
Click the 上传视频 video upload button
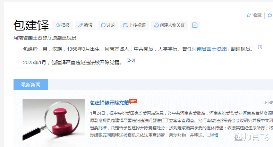(x=134, y=25)
